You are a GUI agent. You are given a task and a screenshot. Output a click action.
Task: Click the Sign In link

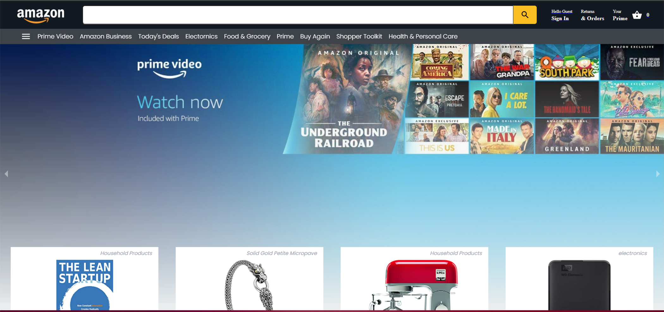[x=560, y=18]
